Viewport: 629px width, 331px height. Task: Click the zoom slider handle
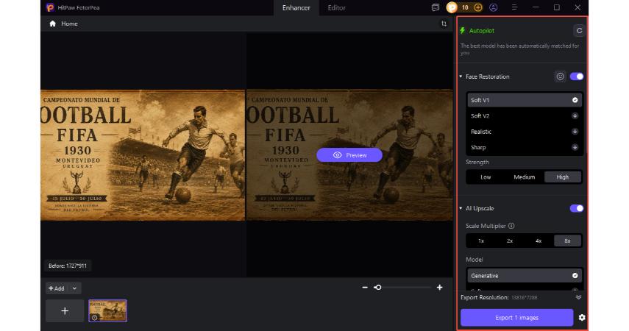point(378,288)
